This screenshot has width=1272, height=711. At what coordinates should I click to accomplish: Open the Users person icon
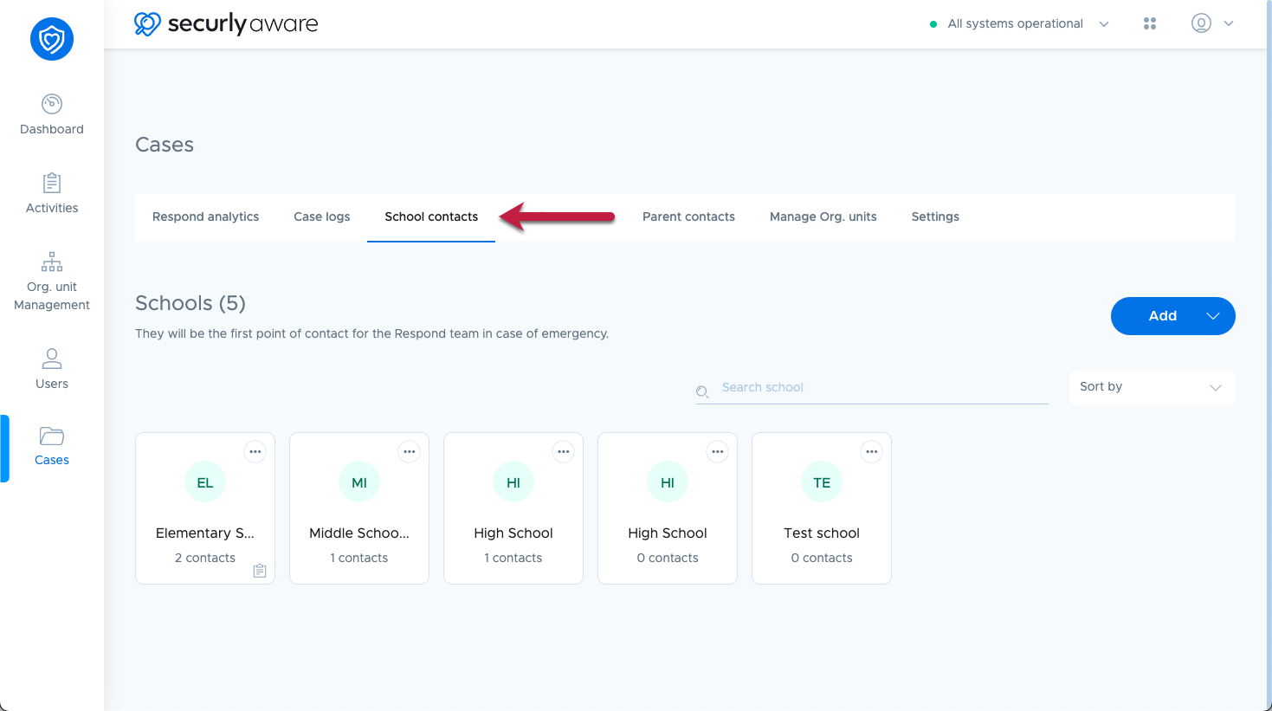[x=52, y=358]
